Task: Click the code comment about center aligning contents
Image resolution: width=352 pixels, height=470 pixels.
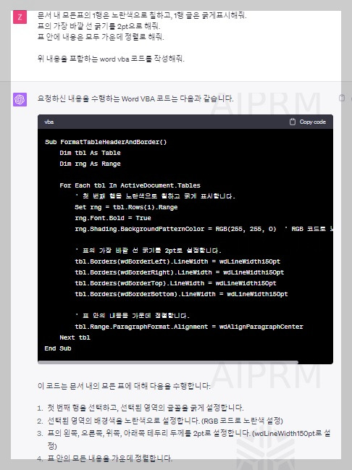Action: click(133, 315)
